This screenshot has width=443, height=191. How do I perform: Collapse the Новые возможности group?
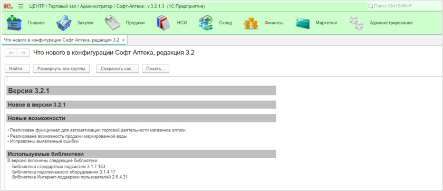pyautogui.click(x=141, y=118)
